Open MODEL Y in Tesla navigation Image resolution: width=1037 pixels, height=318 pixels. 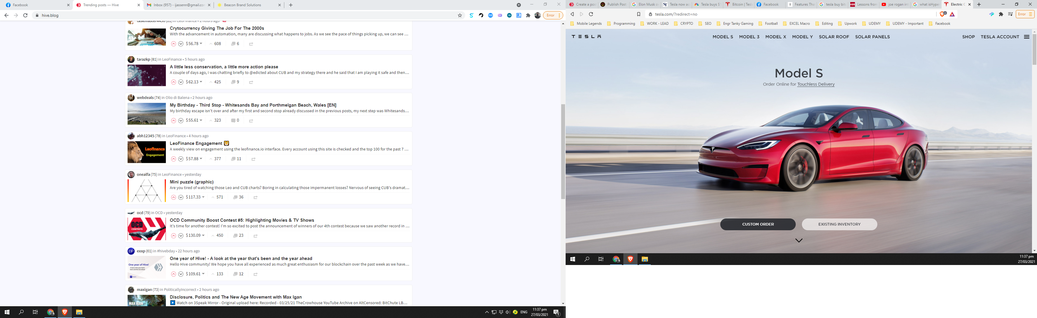802,37
